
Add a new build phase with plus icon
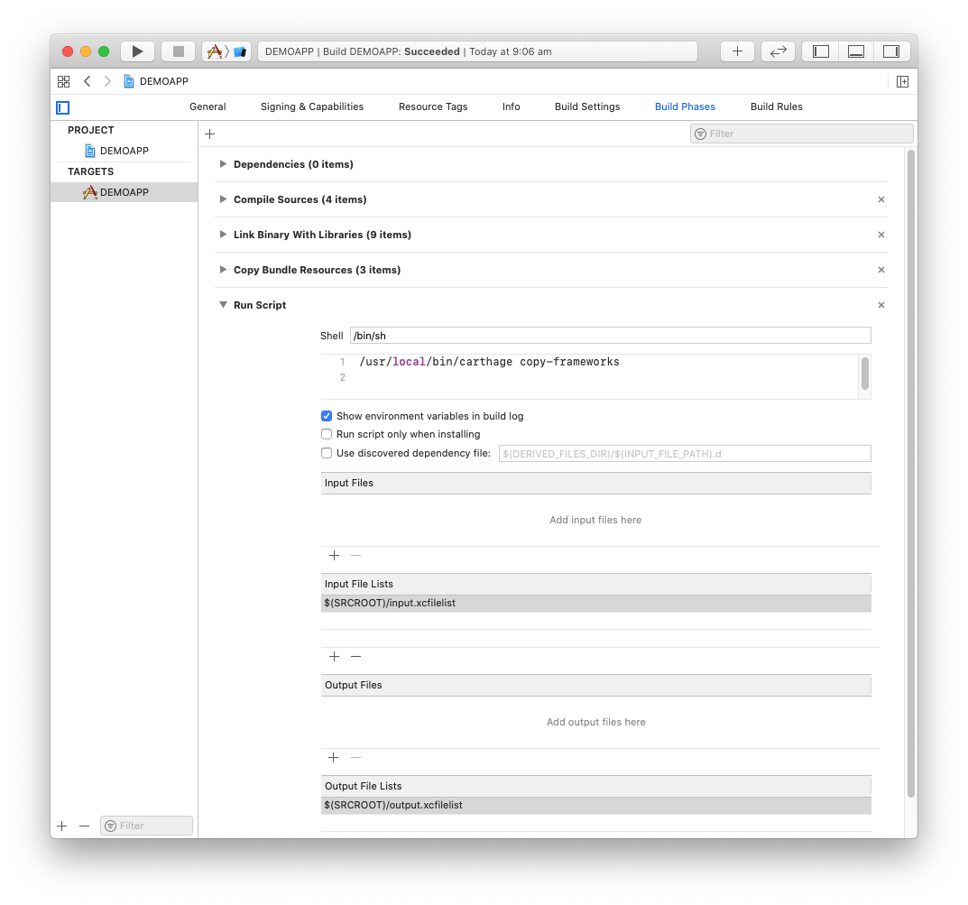coord(210,134)
